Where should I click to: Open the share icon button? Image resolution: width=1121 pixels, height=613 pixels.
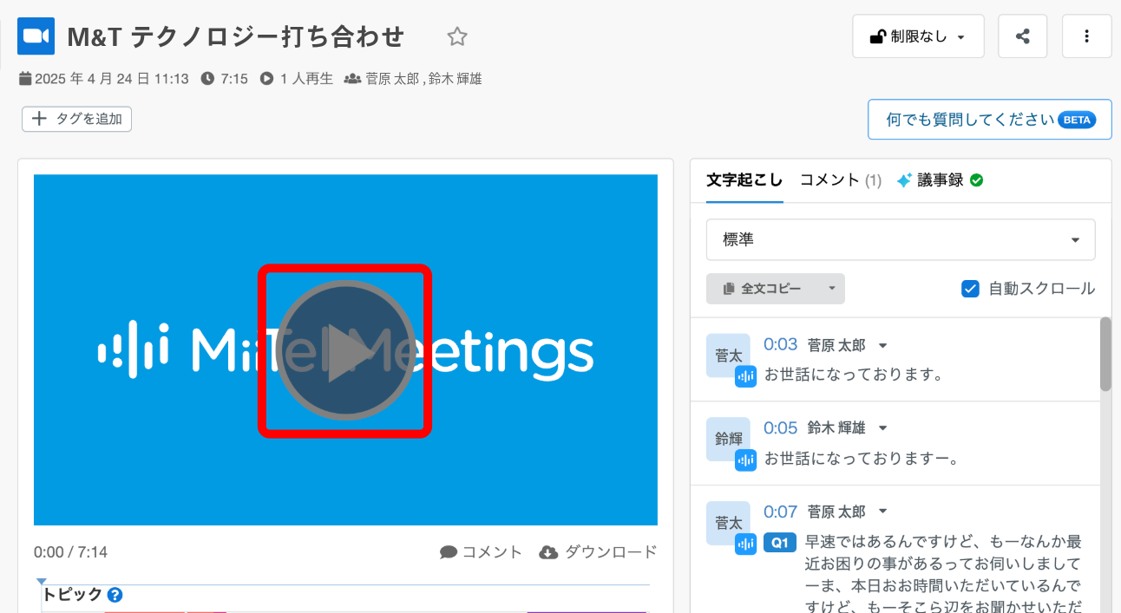click(x=1023, y=36)
